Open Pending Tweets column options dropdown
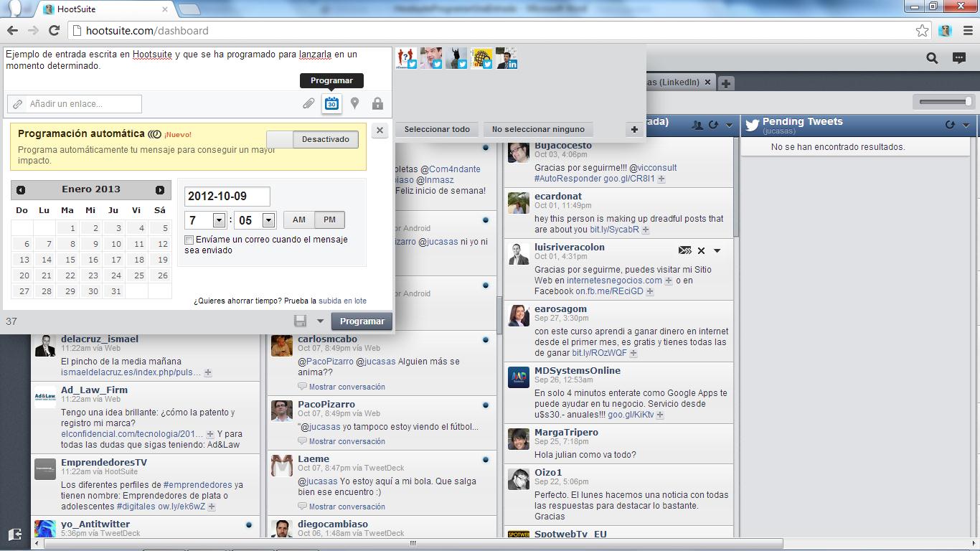980x551 pixels. [x=966, y=126]
